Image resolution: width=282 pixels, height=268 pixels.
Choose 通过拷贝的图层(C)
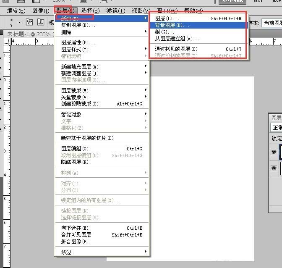coord(198,49)
